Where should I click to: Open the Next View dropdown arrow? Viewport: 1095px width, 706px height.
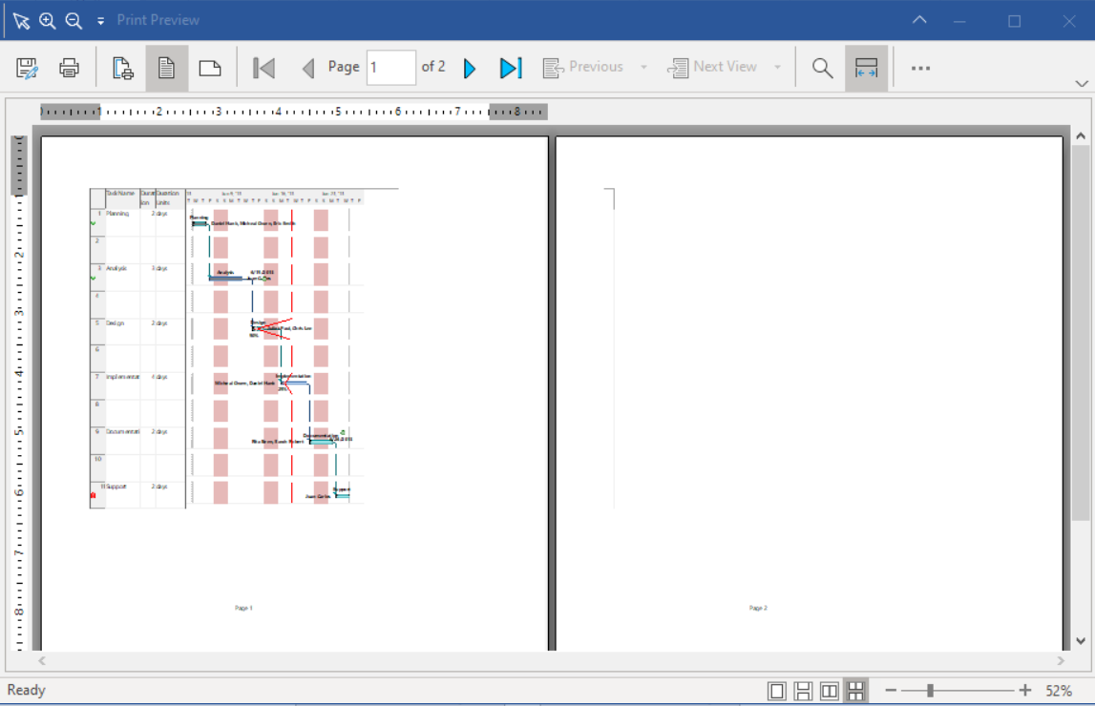[x=777, y=68]
